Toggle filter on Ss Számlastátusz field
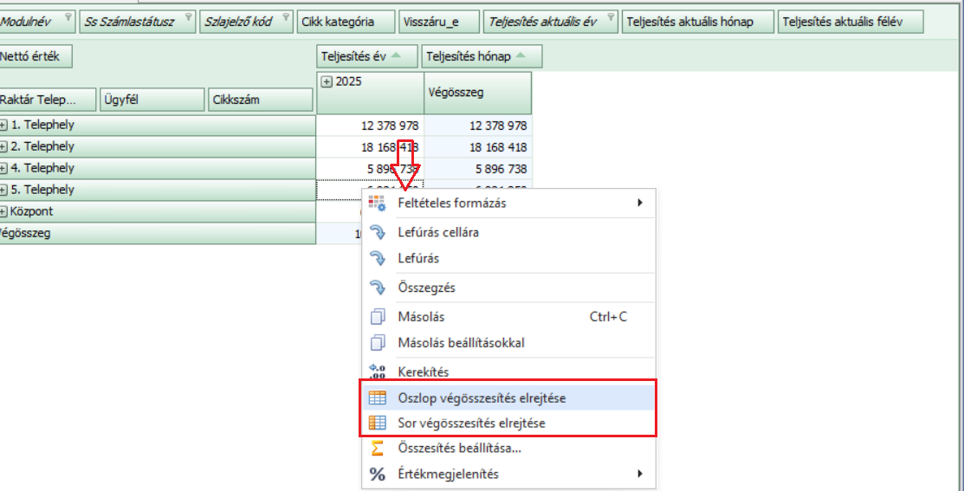964x491 pixels. coord(189,17)
